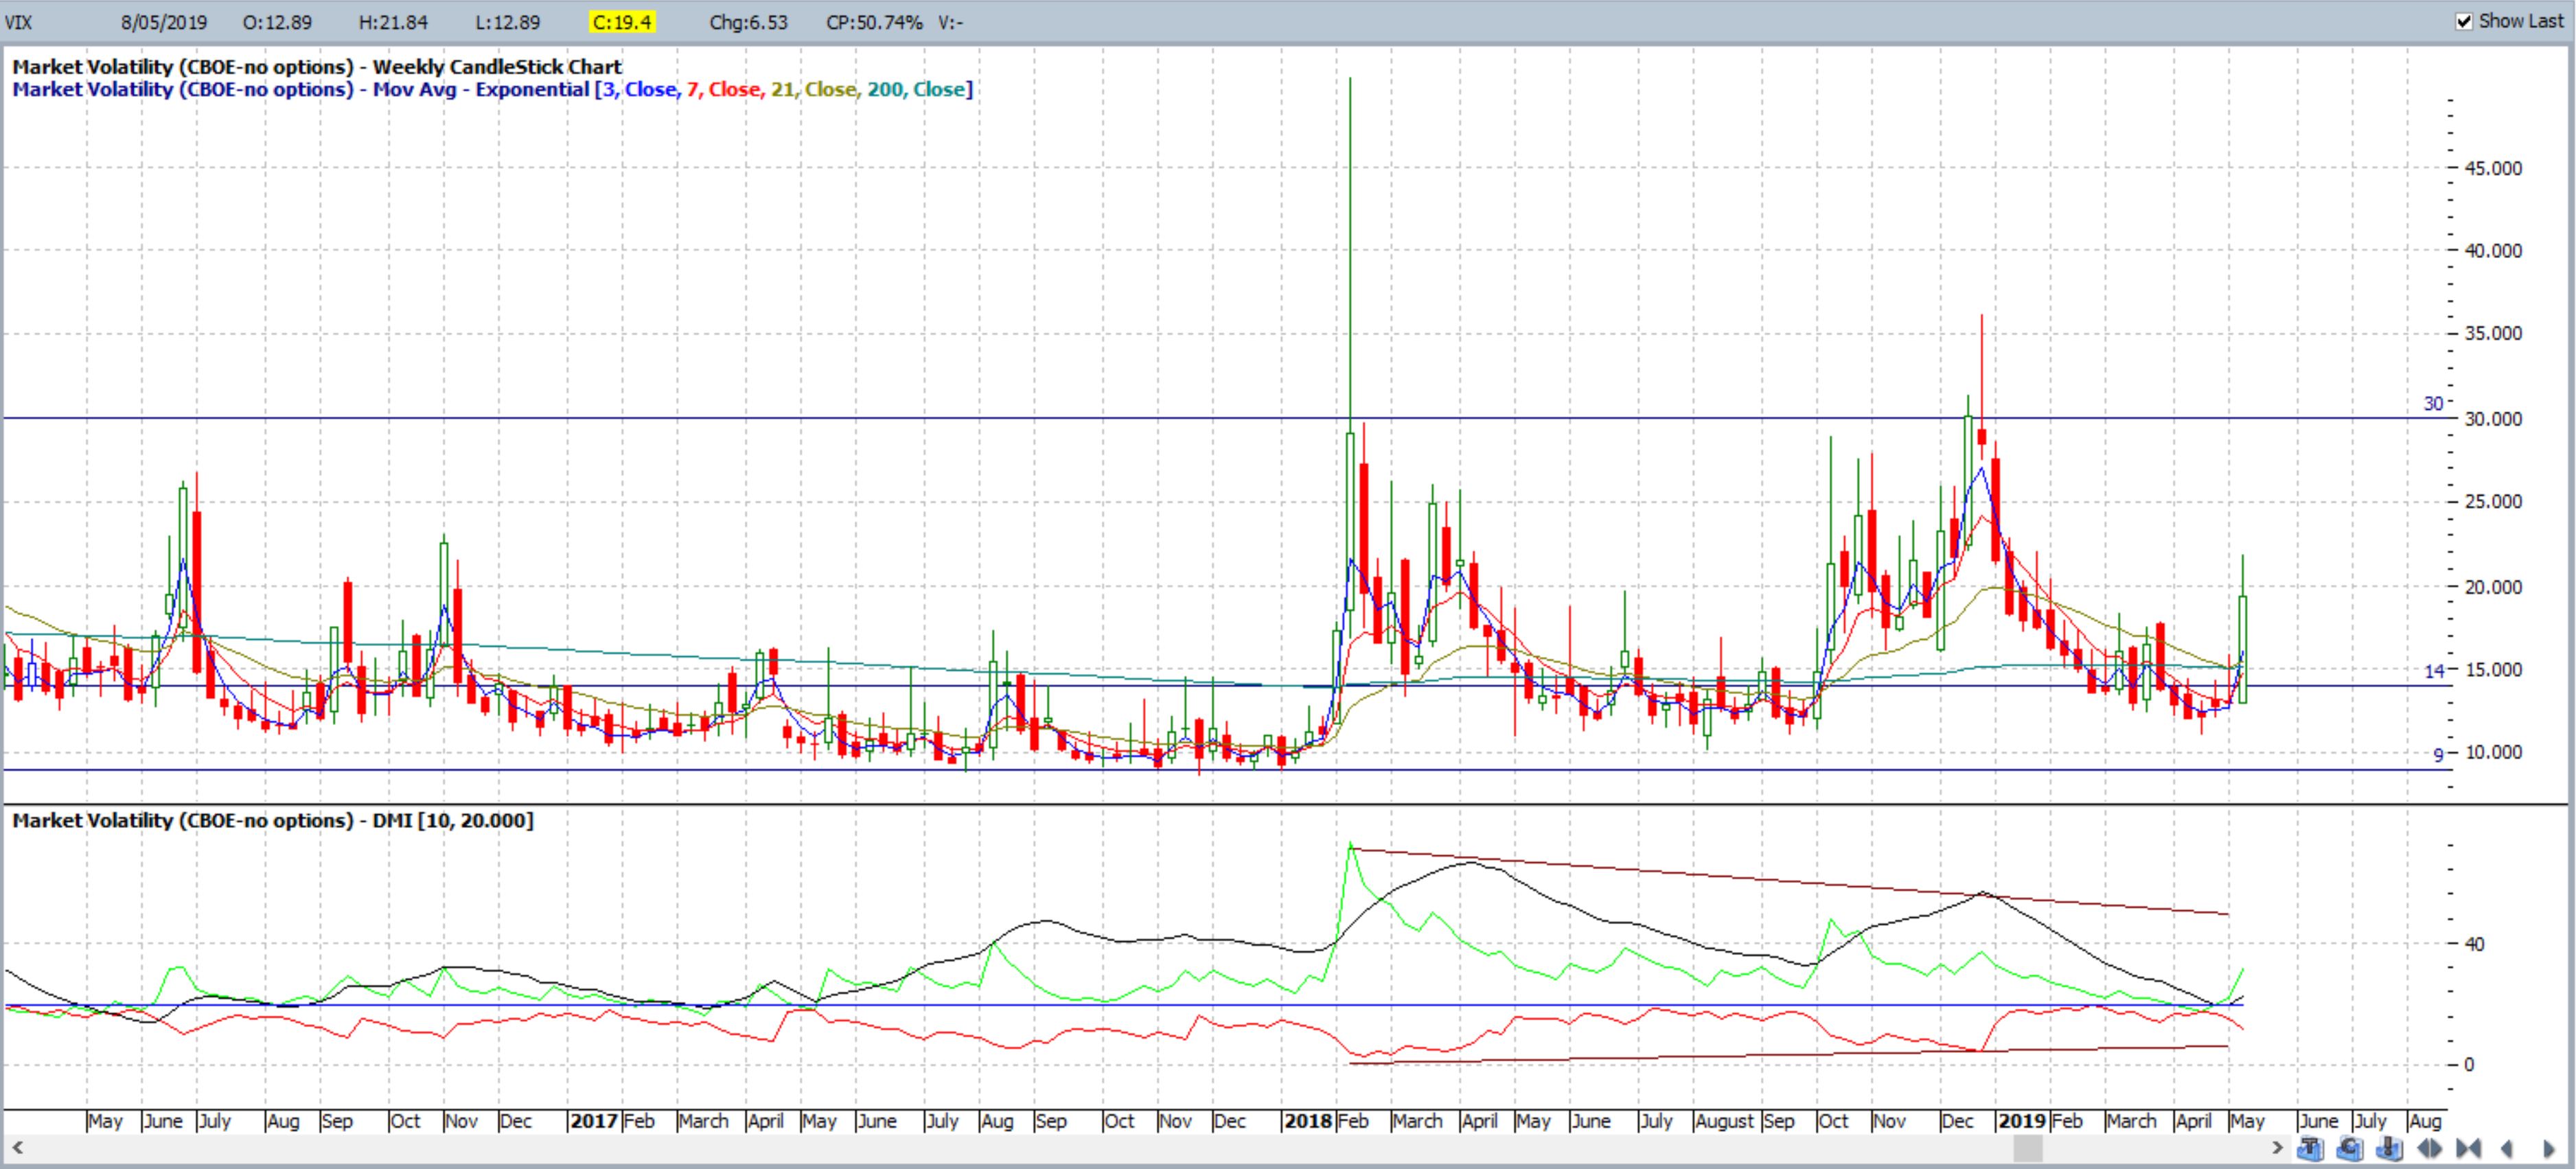This screenshot has width=2576, height=1169.
Task: Click the 'T' chart tool icon
Action: click(2311, 1148)
